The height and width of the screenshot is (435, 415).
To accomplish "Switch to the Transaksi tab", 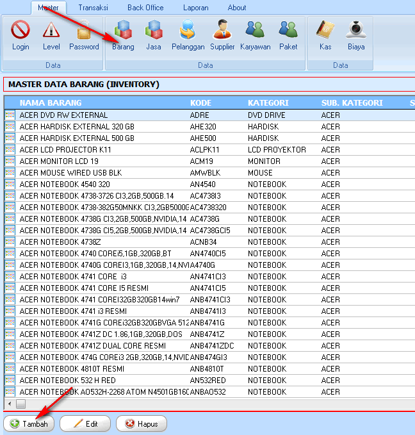I will (x=94, y=8).
